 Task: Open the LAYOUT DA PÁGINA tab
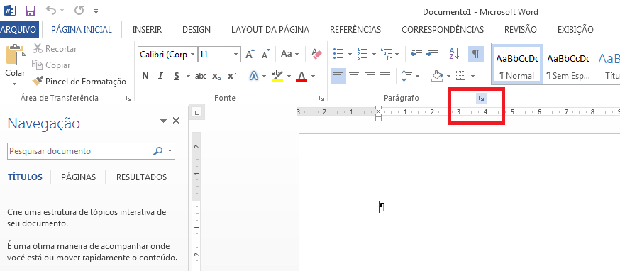click(x=270, y=30)
